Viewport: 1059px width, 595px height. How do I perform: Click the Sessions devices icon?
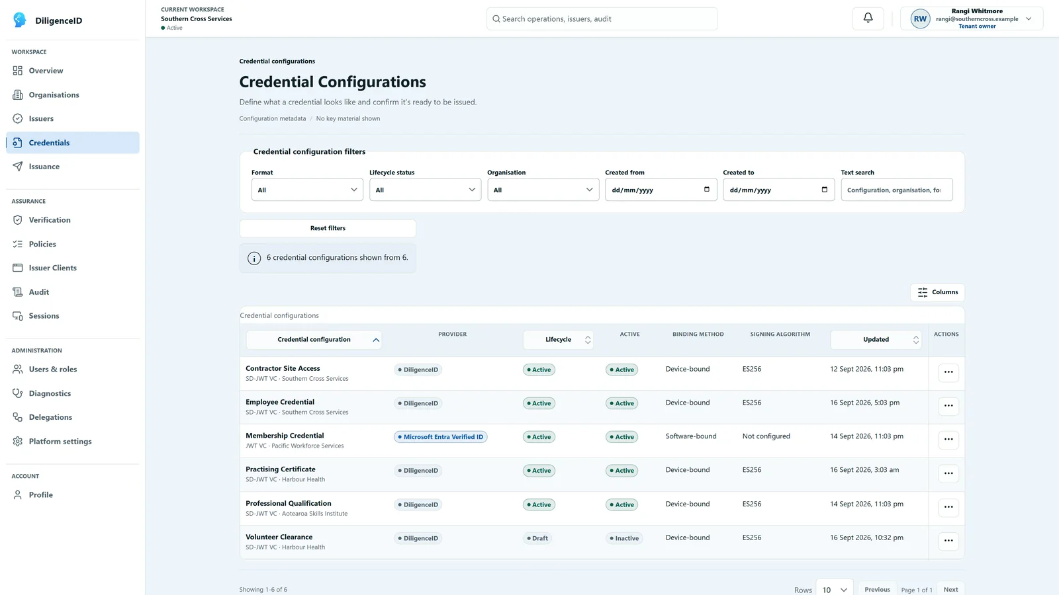(18, 316)
